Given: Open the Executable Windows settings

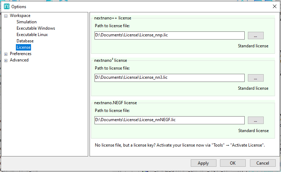Looking at the screenshot, I should 36,28.
